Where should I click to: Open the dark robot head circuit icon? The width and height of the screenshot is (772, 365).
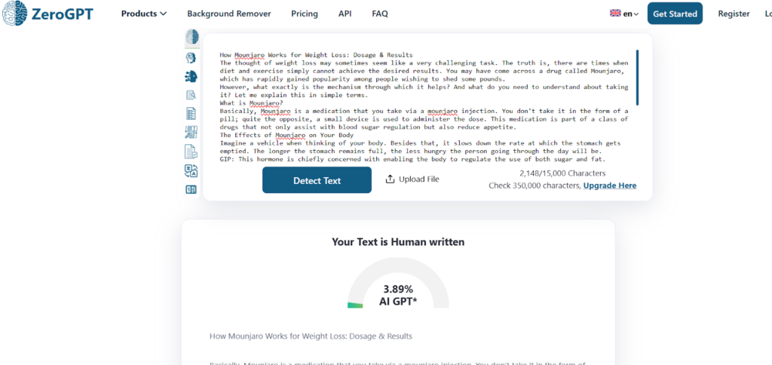[191, 76]
